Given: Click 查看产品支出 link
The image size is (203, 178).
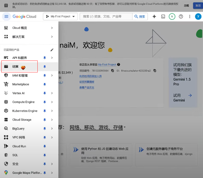Looking at the screenshot, I should click(87, 88).
